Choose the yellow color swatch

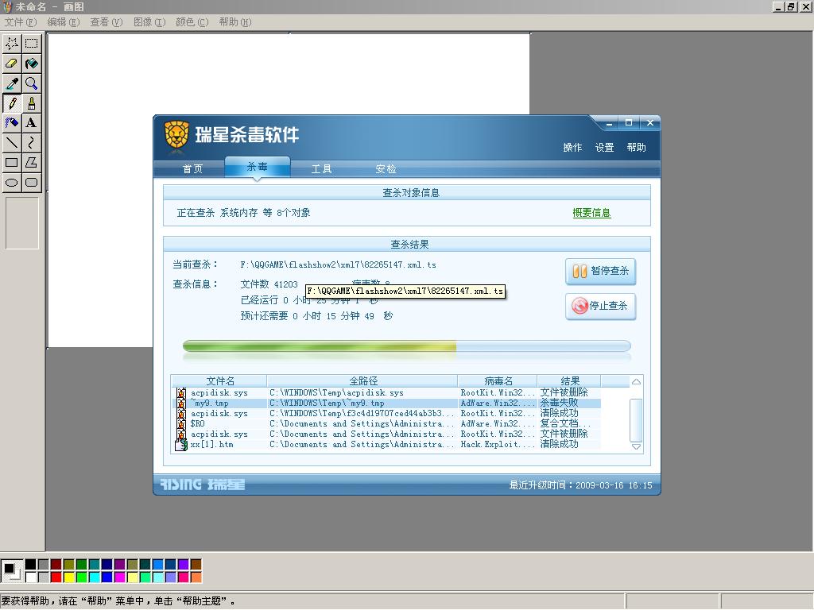(x=69, y=577)
